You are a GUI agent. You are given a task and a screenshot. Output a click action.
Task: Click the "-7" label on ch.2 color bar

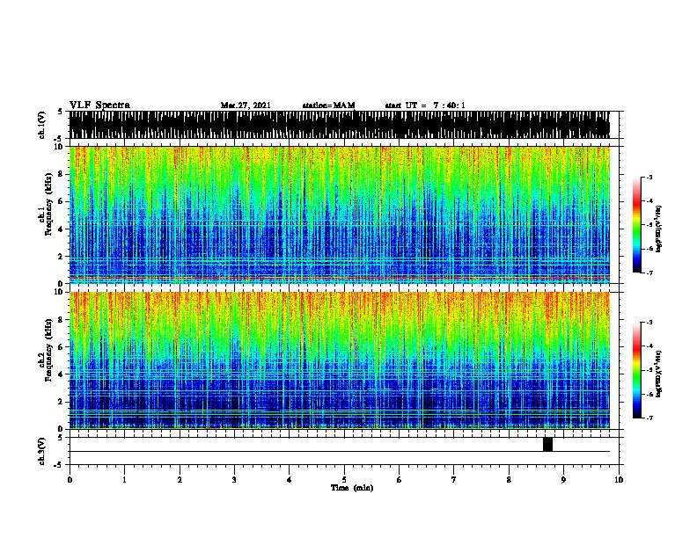pos(649,418)
